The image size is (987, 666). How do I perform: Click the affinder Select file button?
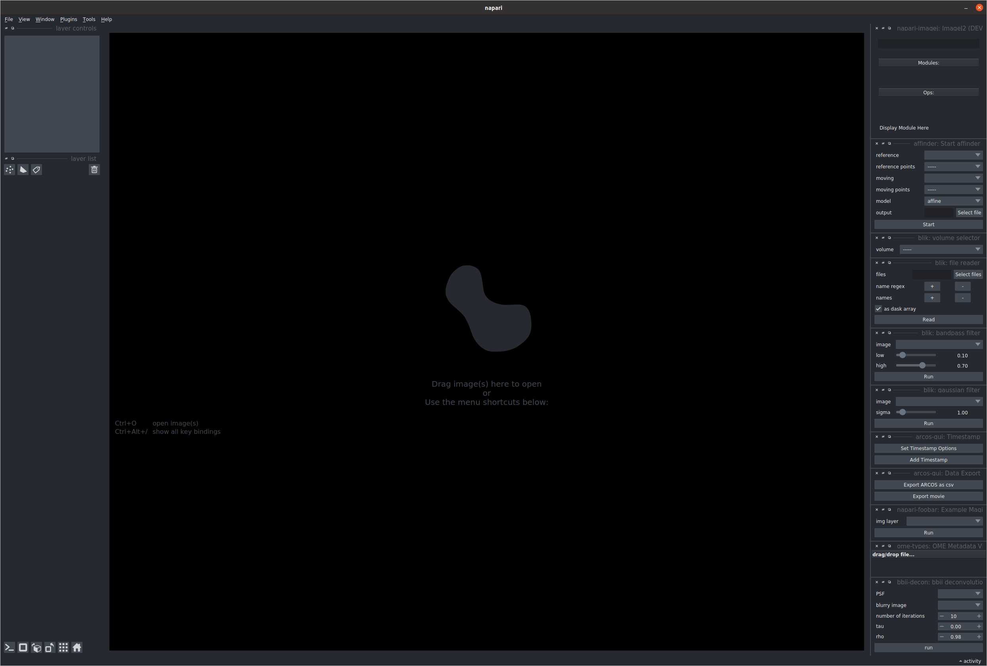point(969,213)
